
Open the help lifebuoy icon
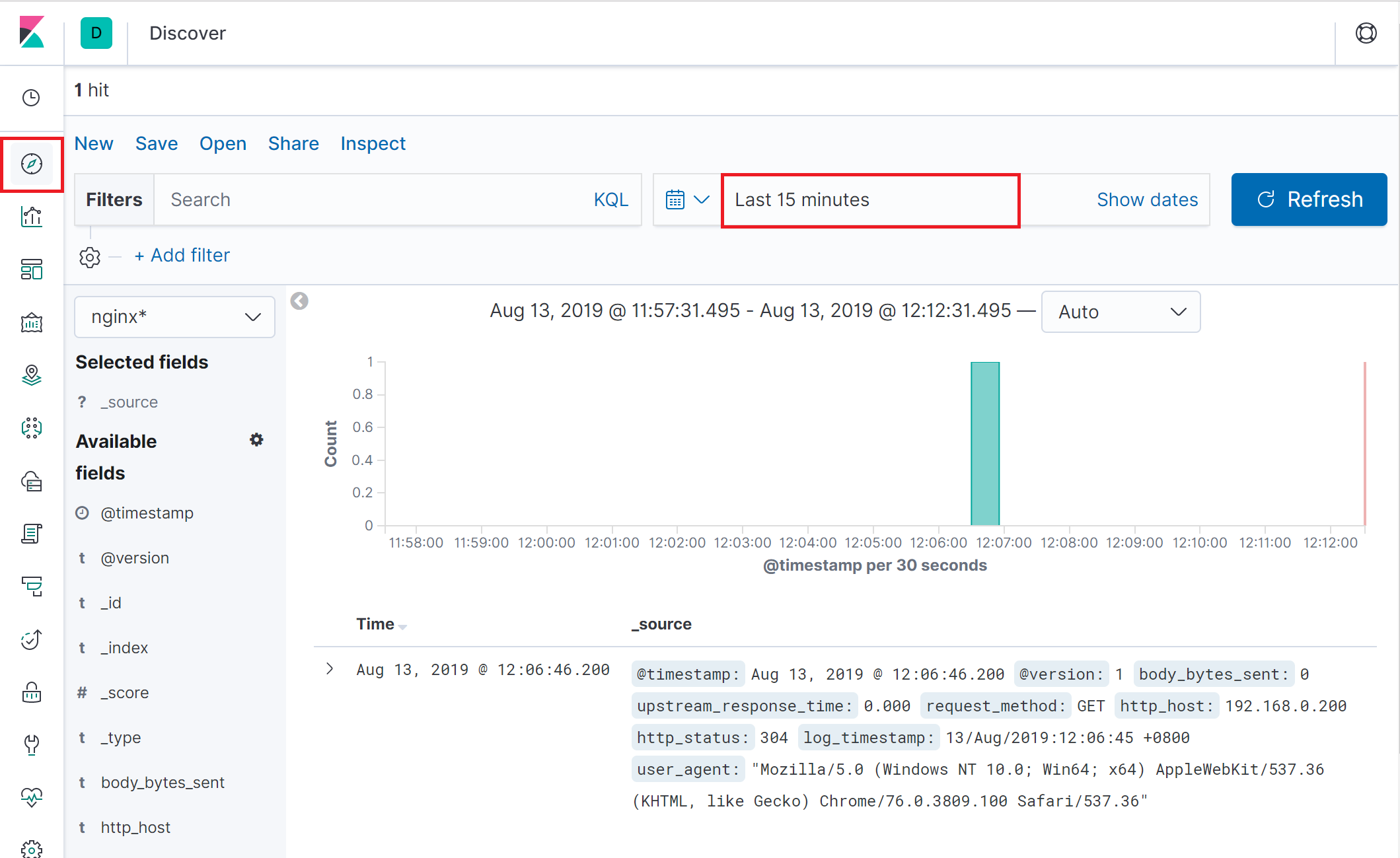click(1366, 33)
